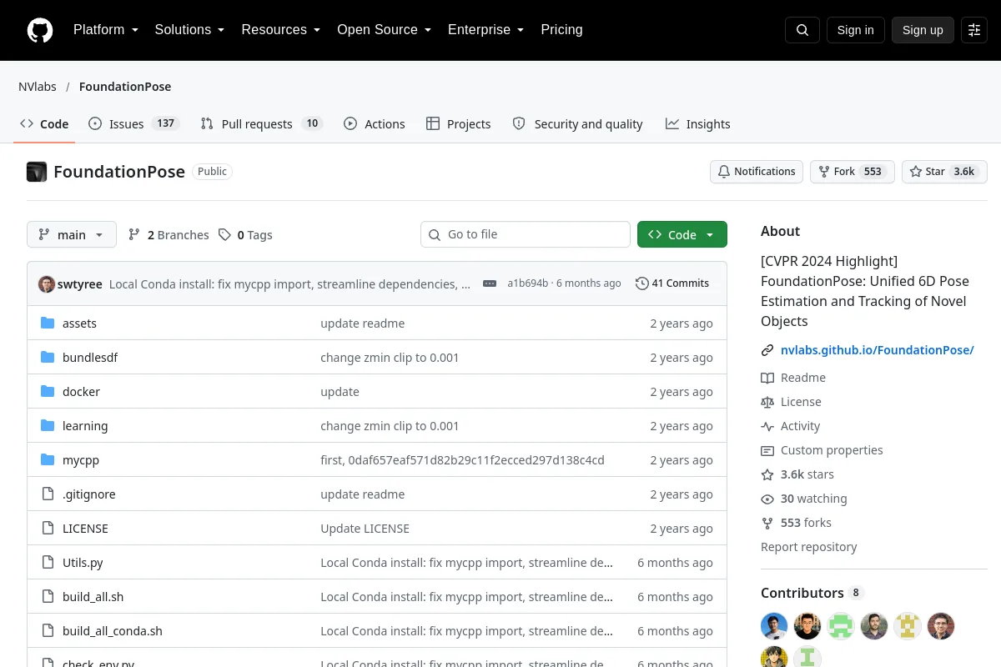Expand the Resources menu
This screenshot has width=1001, height=667.
pyautogui.click(x=280, y=30)
